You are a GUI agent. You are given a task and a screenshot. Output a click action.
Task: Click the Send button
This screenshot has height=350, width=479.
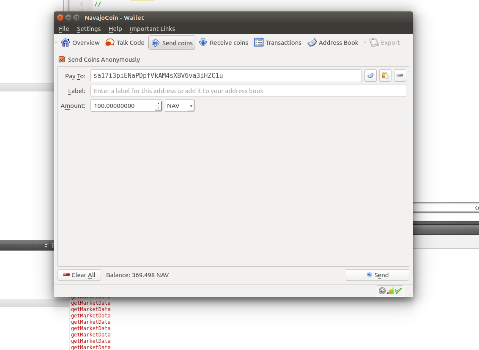377,275
